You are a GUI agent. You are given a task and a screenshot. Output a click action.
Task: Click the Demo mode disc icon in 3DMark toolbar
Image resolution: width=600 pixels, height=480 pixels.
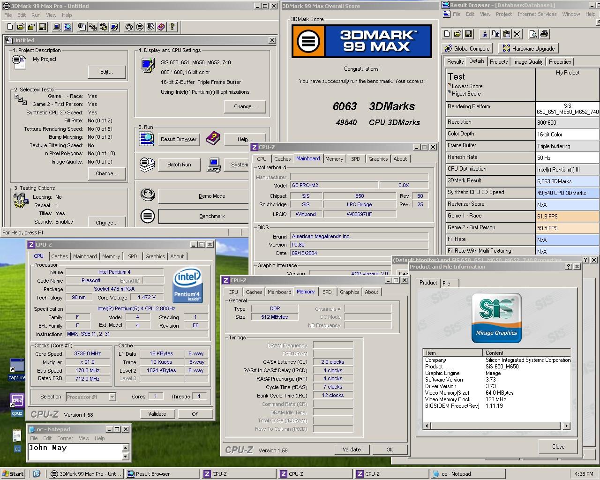pyautogui.click(x=129, y=27)
